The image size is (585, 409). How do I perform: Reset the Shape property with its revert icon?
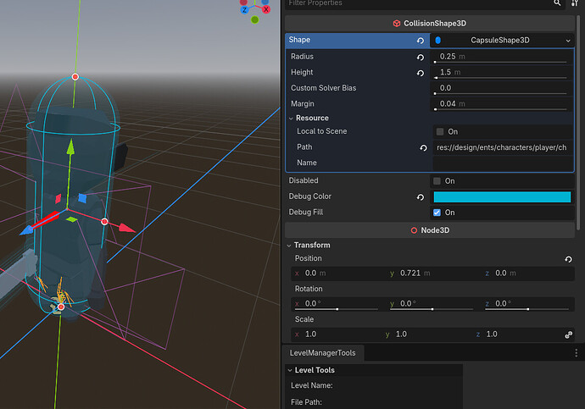pos(420,41)
